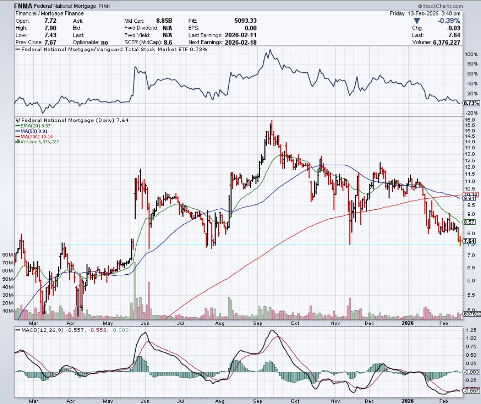Click the SCTR (MidCap) 8.6 value

pos(168,42)
